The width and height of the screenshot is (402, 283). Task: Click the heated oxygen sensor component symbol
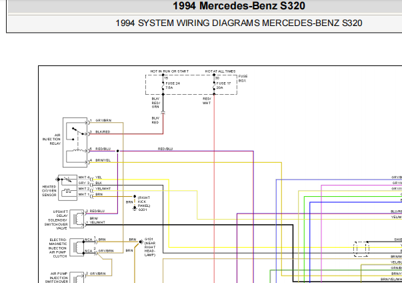tap(68, 188)
